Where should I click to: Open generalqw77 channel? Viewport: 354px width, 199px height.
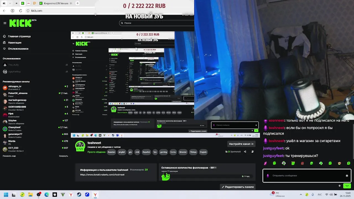coord(35,135)
